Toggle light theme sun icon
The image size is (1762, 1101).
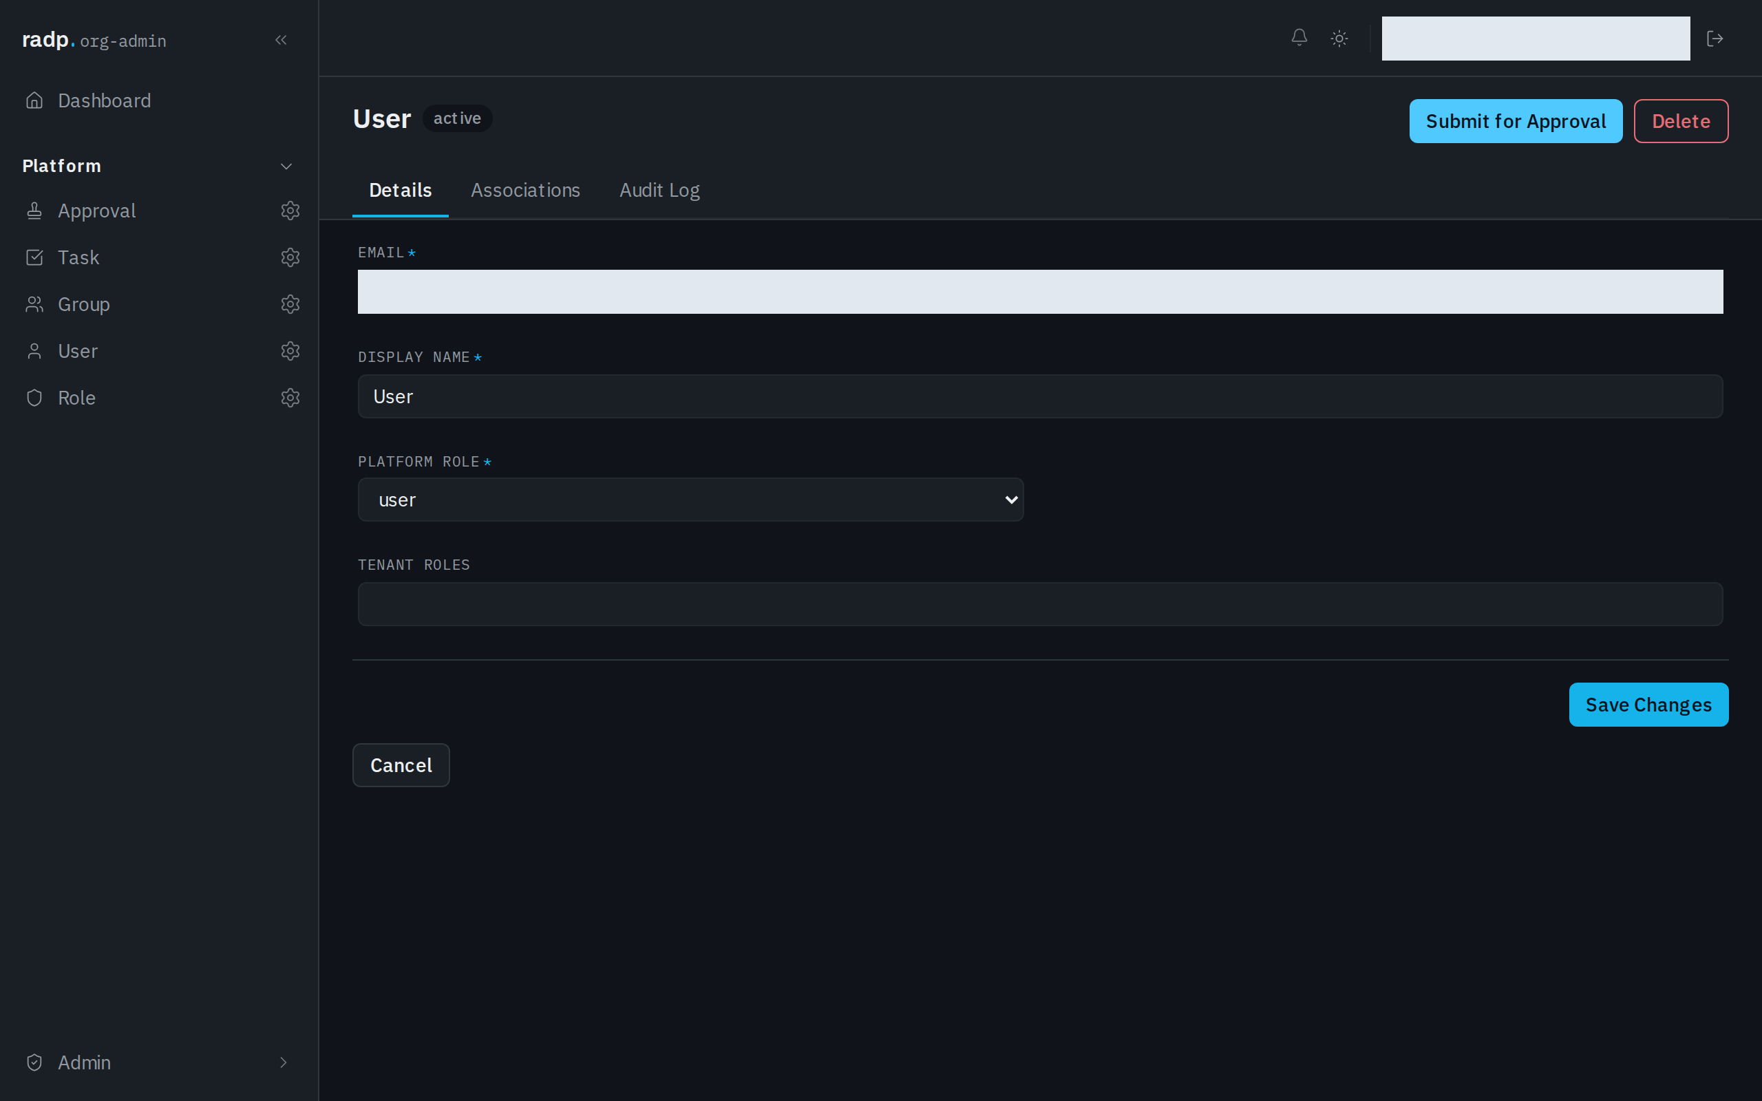1339,39
